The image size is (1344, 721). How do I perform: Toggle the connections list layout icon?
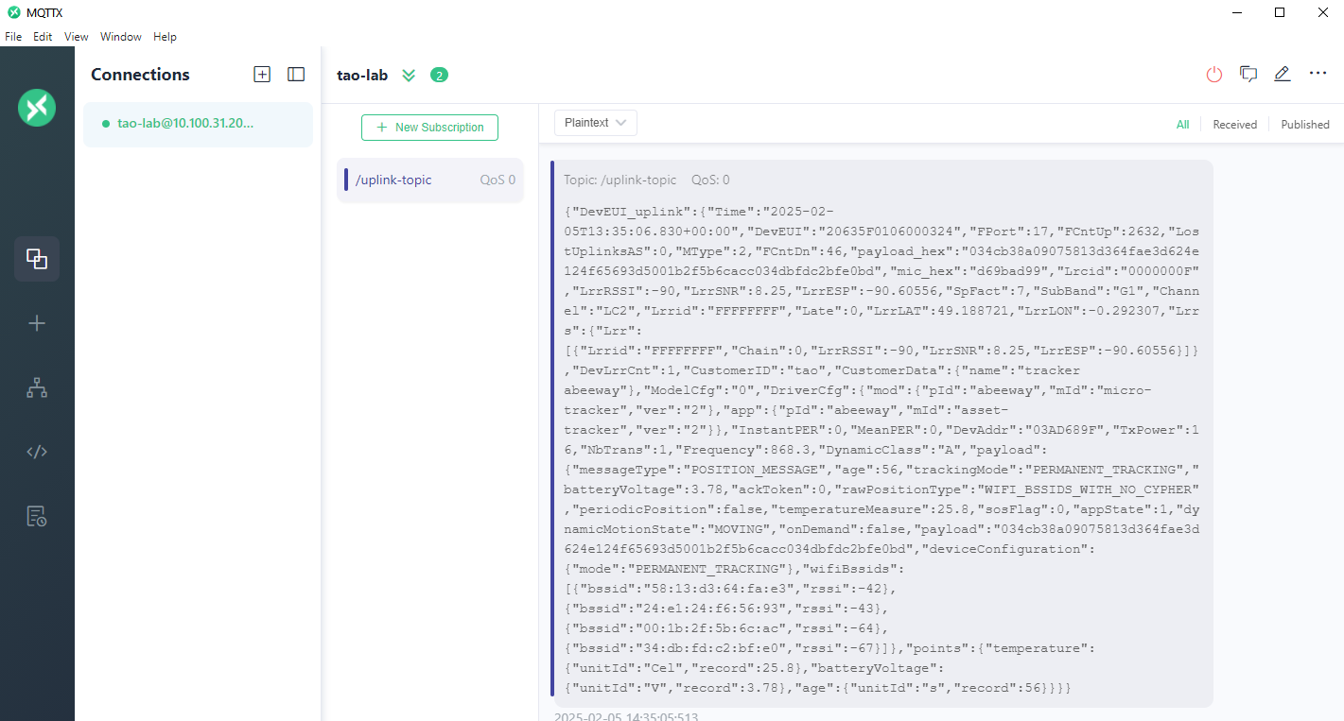click(x=296, y=75)
